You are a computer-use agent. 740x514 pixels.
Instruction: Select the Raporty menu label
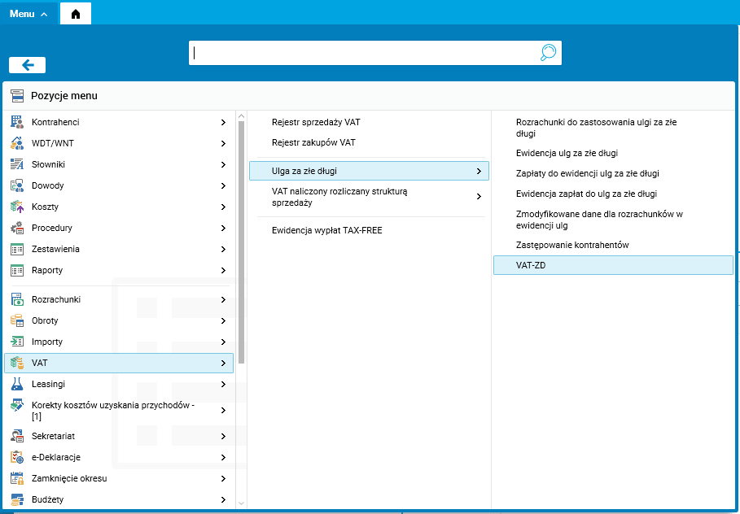click(47, 271)
